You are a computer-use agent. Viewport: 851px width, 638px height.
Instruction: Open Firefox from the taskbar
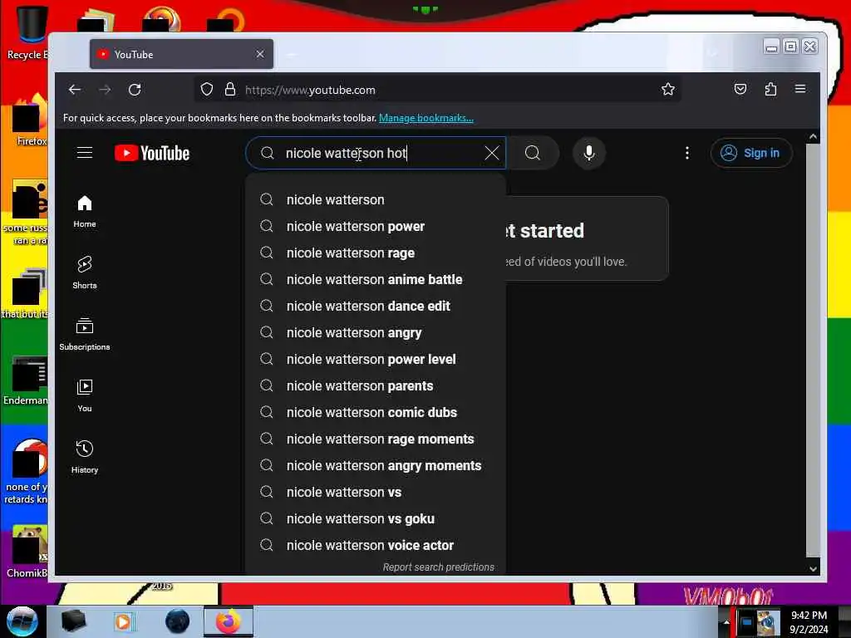229,621
